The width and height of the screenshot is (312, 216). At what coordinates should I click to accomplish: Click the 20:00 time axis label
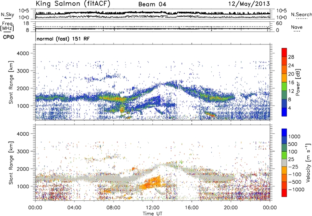(x=230, y=208)
